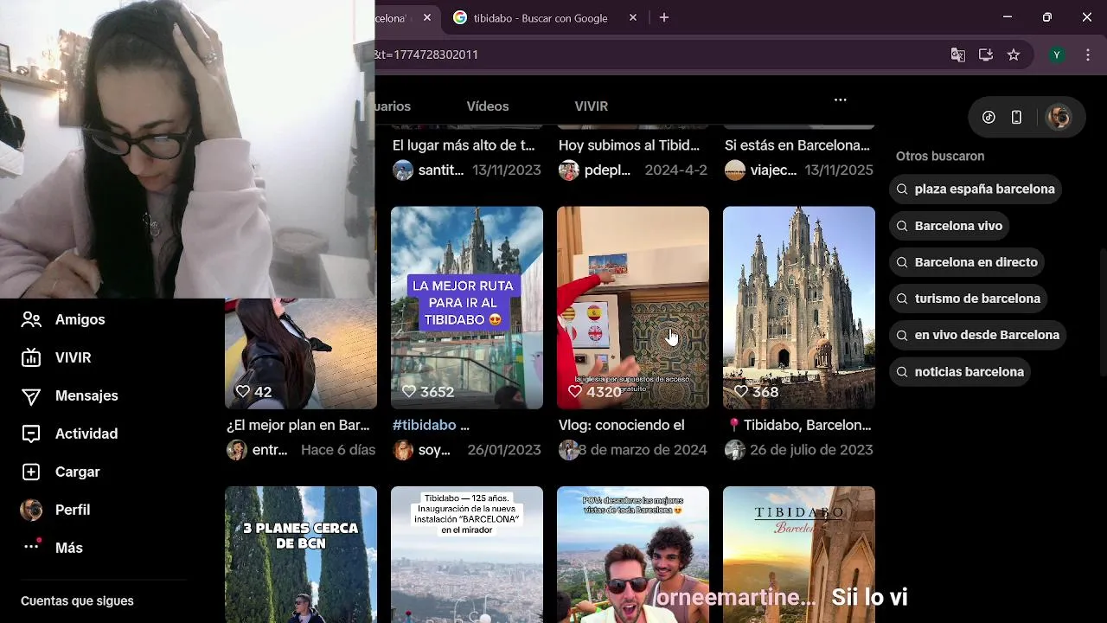Open the VIVIR live section icon in sidebar

pyautogui.click(x=31, y=357)
